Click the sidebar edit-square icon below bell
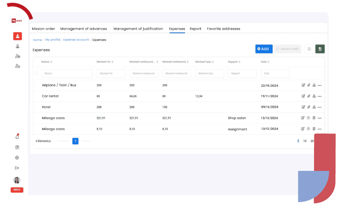Screen dimensions: 338x207 (x=17, y=147)
